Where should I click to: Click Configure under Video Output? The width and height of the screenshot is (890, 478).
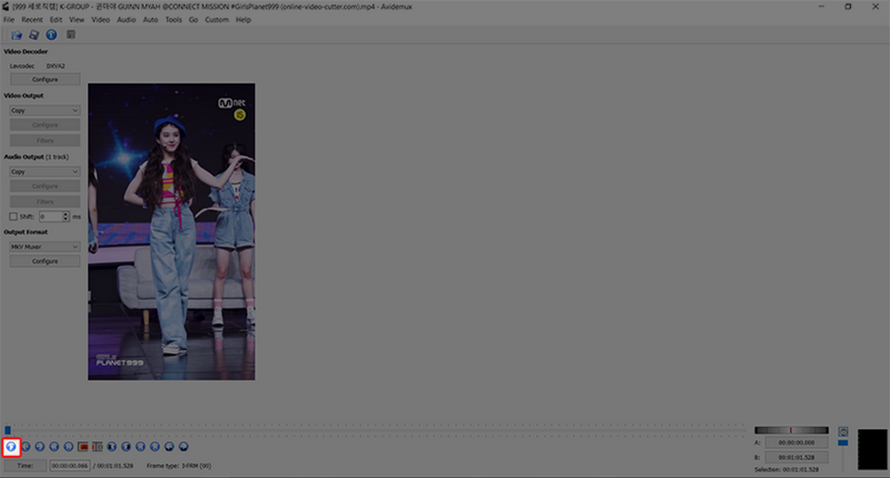(x=44, y=125)
